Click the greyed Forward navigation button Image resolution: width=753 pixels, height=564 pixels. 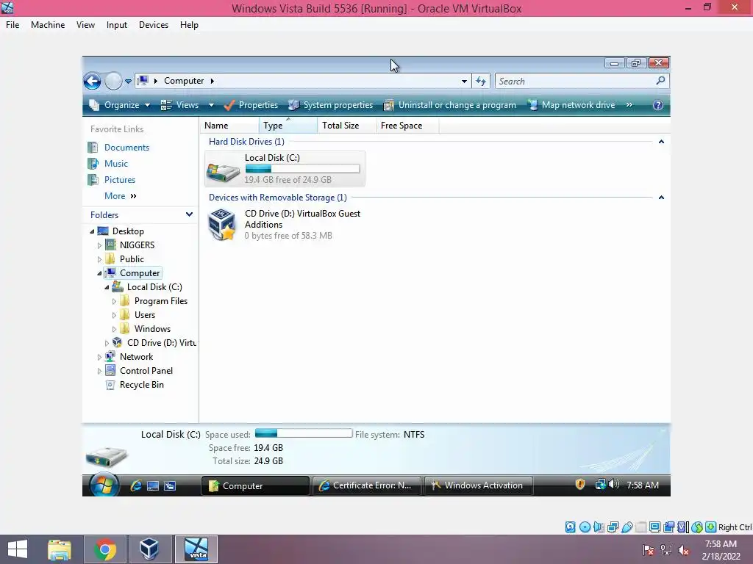[x=113, y=81]
